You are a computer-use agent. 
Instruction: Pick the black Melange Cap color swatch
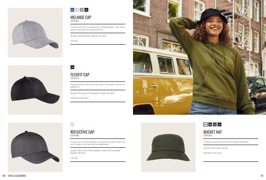86,10
